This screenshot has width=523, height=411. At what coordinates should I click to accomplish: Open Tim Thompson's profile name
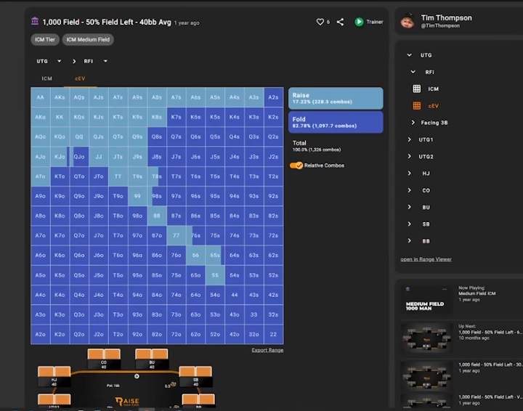(446, 17)
